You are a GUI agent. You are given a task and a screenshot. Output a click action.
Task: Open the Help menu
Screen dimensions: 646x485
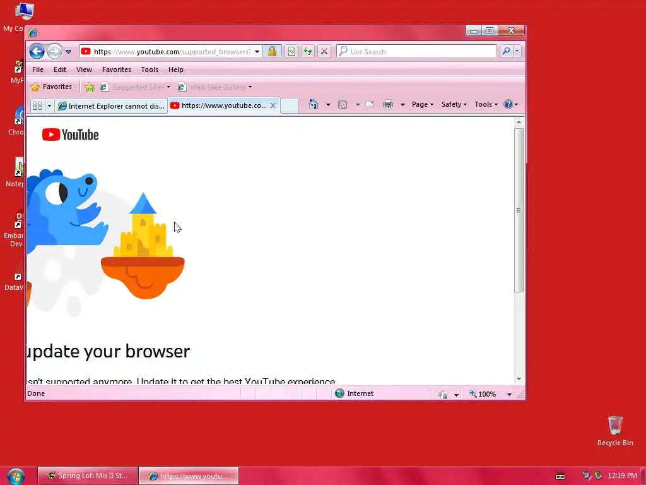[176, 69]
